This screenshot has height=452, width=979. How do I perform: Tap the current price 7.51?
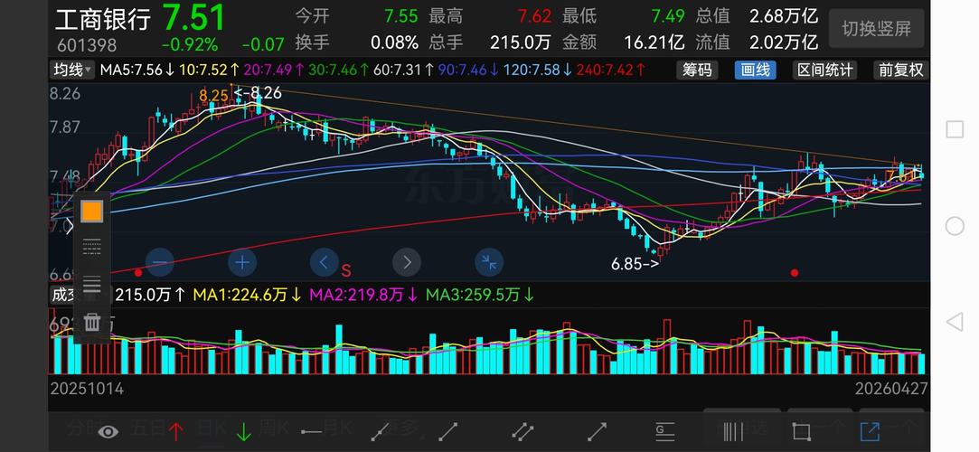[x=193, y=17]
